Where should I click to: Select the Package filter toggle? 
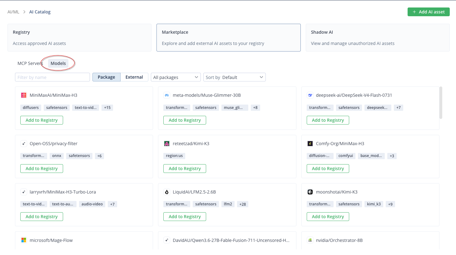click(x=107, y=77)
